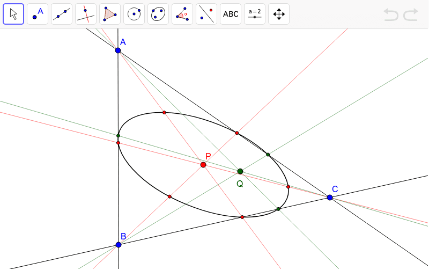The width and height of the screenshot is (429, 270).
Task: Select blue point A
Action: [118, 50]
